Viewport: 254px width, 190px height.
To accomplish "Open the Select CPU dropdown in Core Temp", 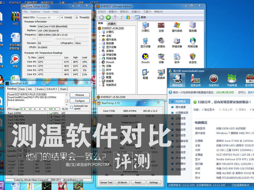I will click(x=47, y=17).
